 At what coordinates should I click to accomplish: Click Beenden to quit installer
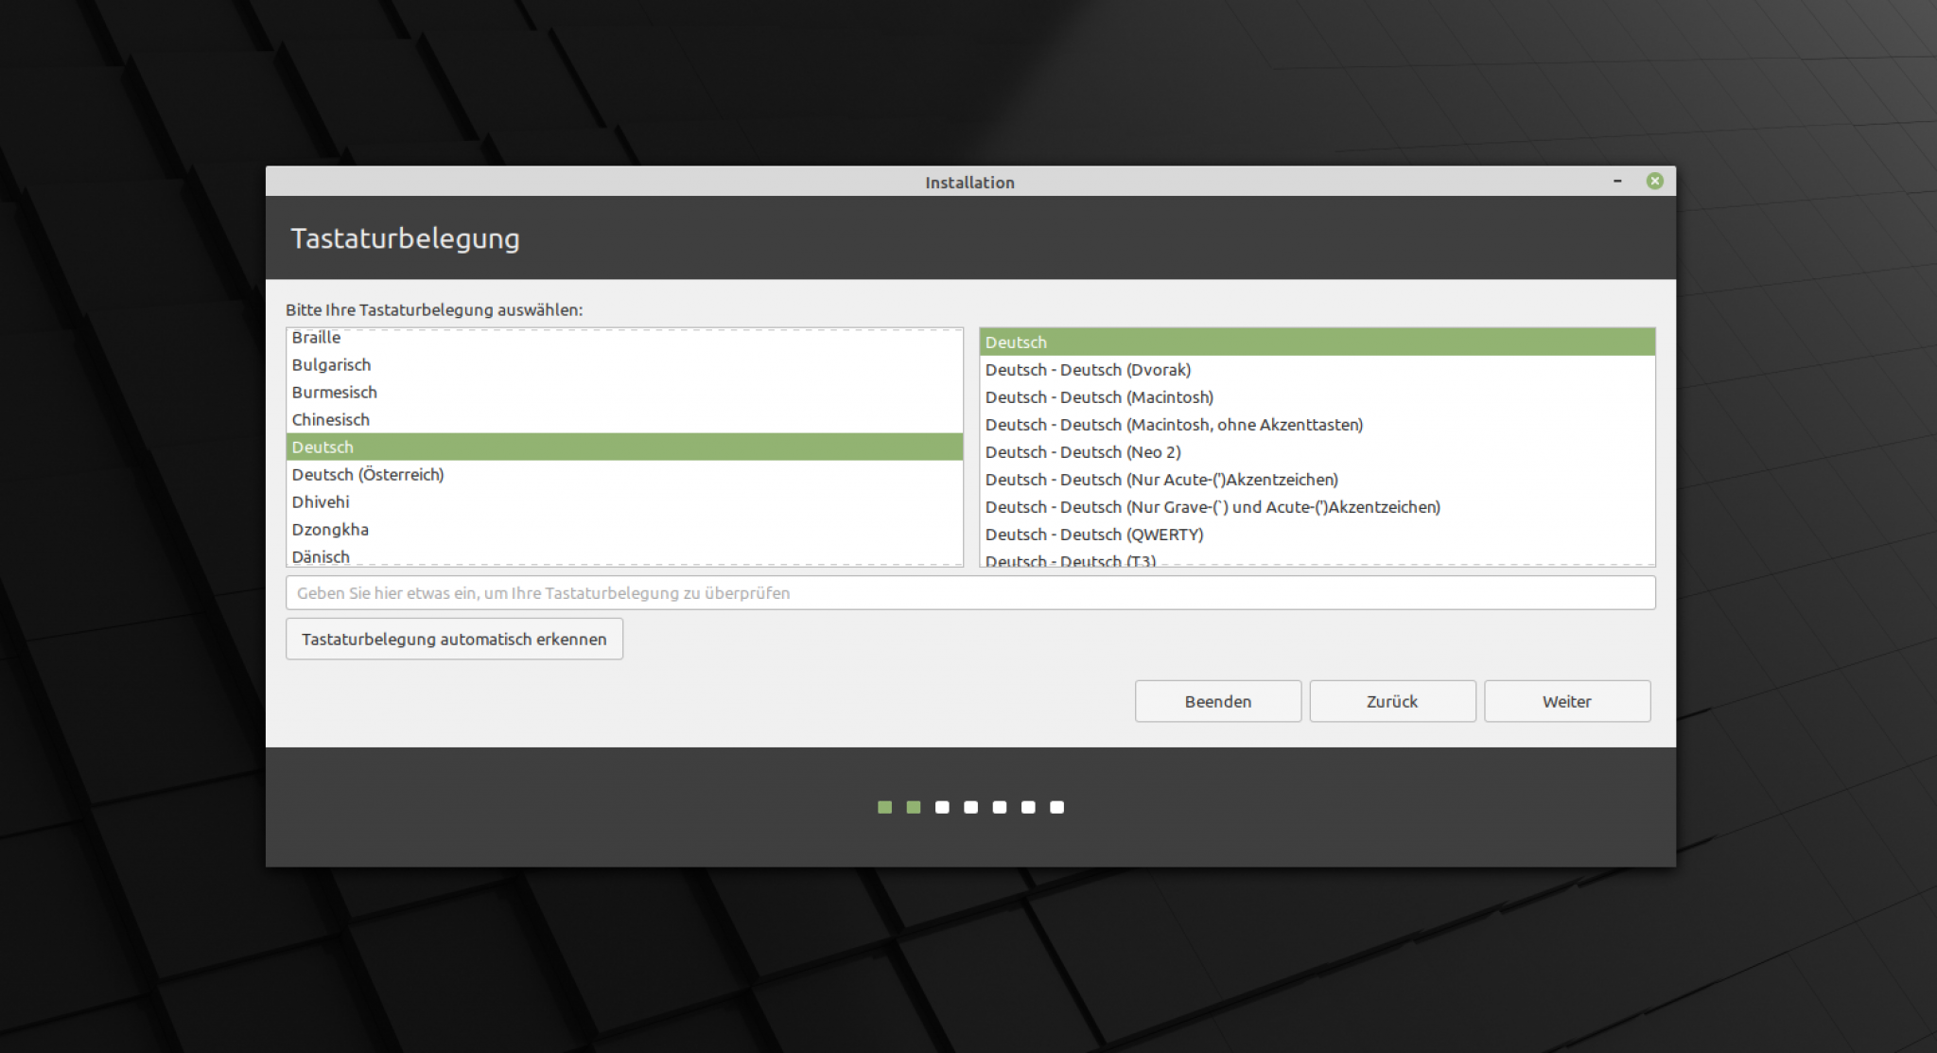point(1218,701)
